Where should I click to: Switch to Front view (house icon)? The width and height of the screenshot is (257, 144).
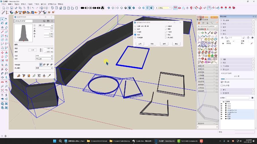coord(60,8)
